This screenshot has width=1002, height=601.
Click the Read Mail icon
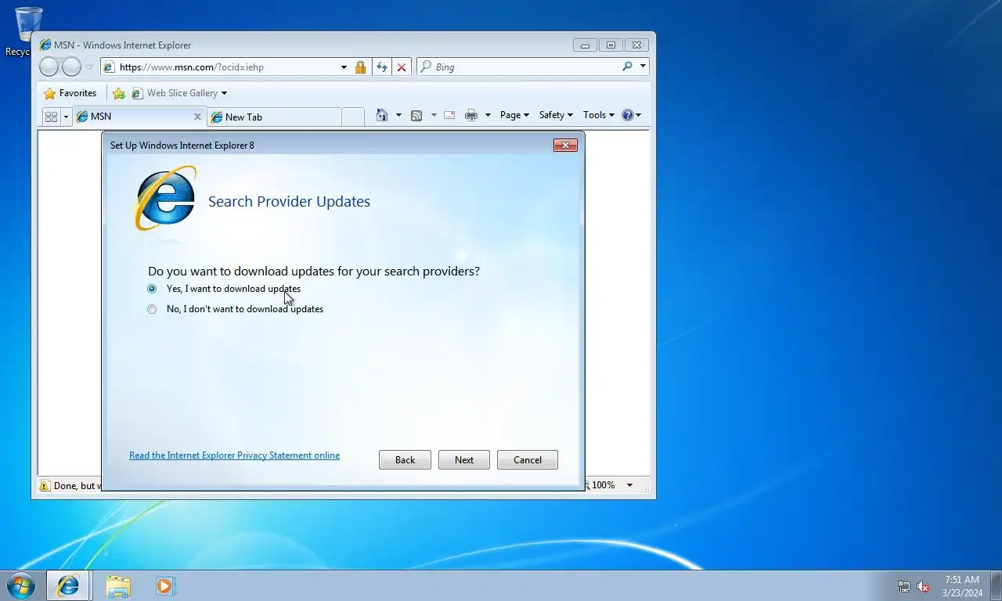449,115
